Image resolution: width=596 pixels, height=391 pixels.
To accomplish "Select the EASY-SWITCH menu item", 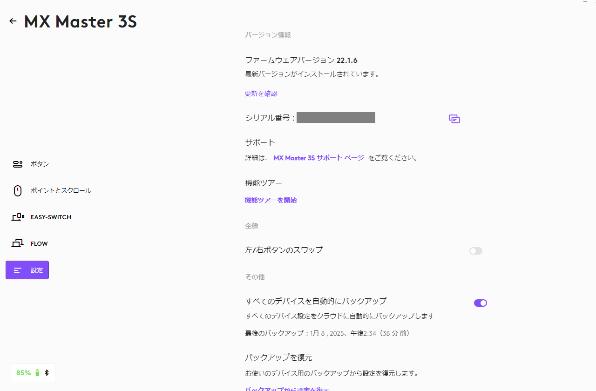I will tap(51, 217).
